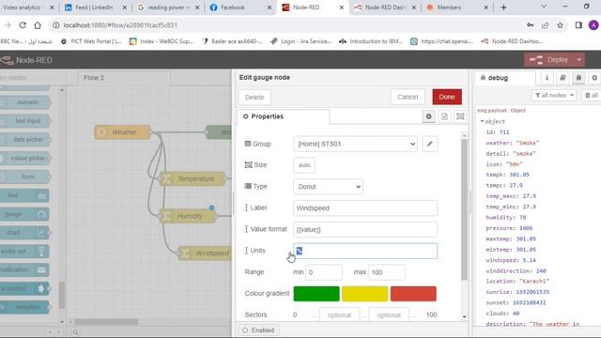This screenshot has height=338, width=601.
Task: Select the chart node in palette
Action: coord(25,233)
